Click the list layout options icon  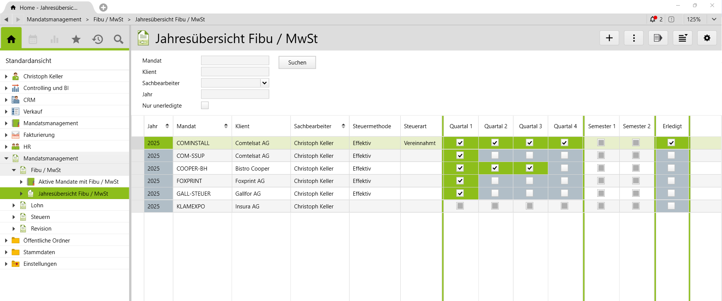683,38
